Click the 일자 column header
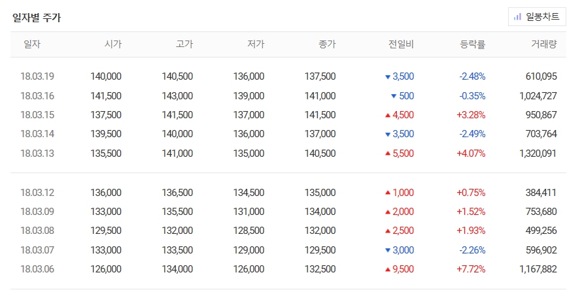 [x=32, y=44]
